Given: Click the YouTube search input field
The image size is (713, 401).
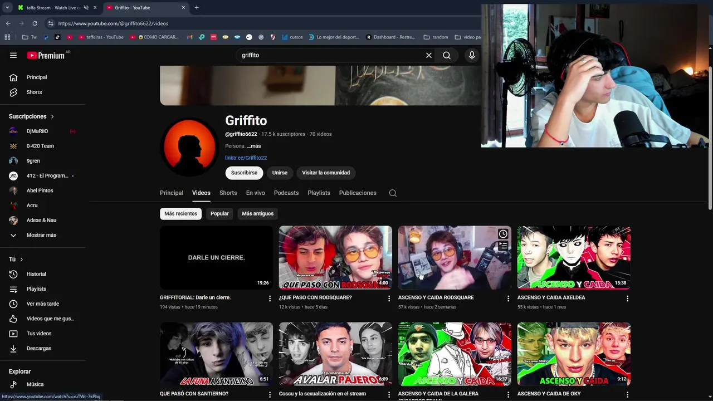Looking at the screenshot, I should point(331,55).
